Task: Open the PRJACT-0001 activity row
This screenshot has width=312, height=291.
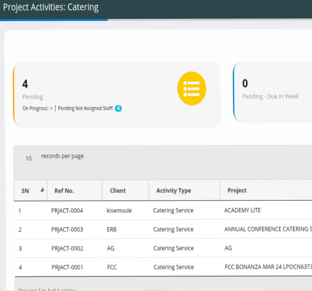Action: (67, 267)
